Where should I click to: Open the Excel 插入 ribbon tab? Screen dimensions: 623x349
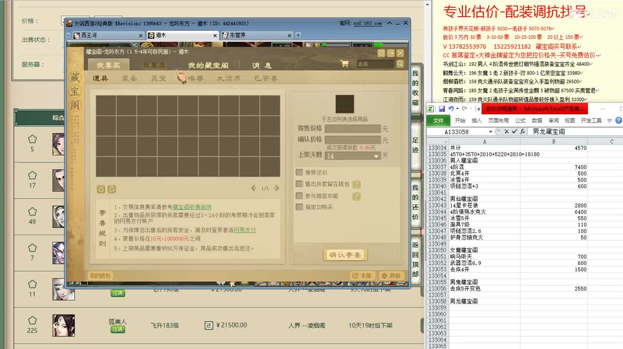tap(476, 121)
